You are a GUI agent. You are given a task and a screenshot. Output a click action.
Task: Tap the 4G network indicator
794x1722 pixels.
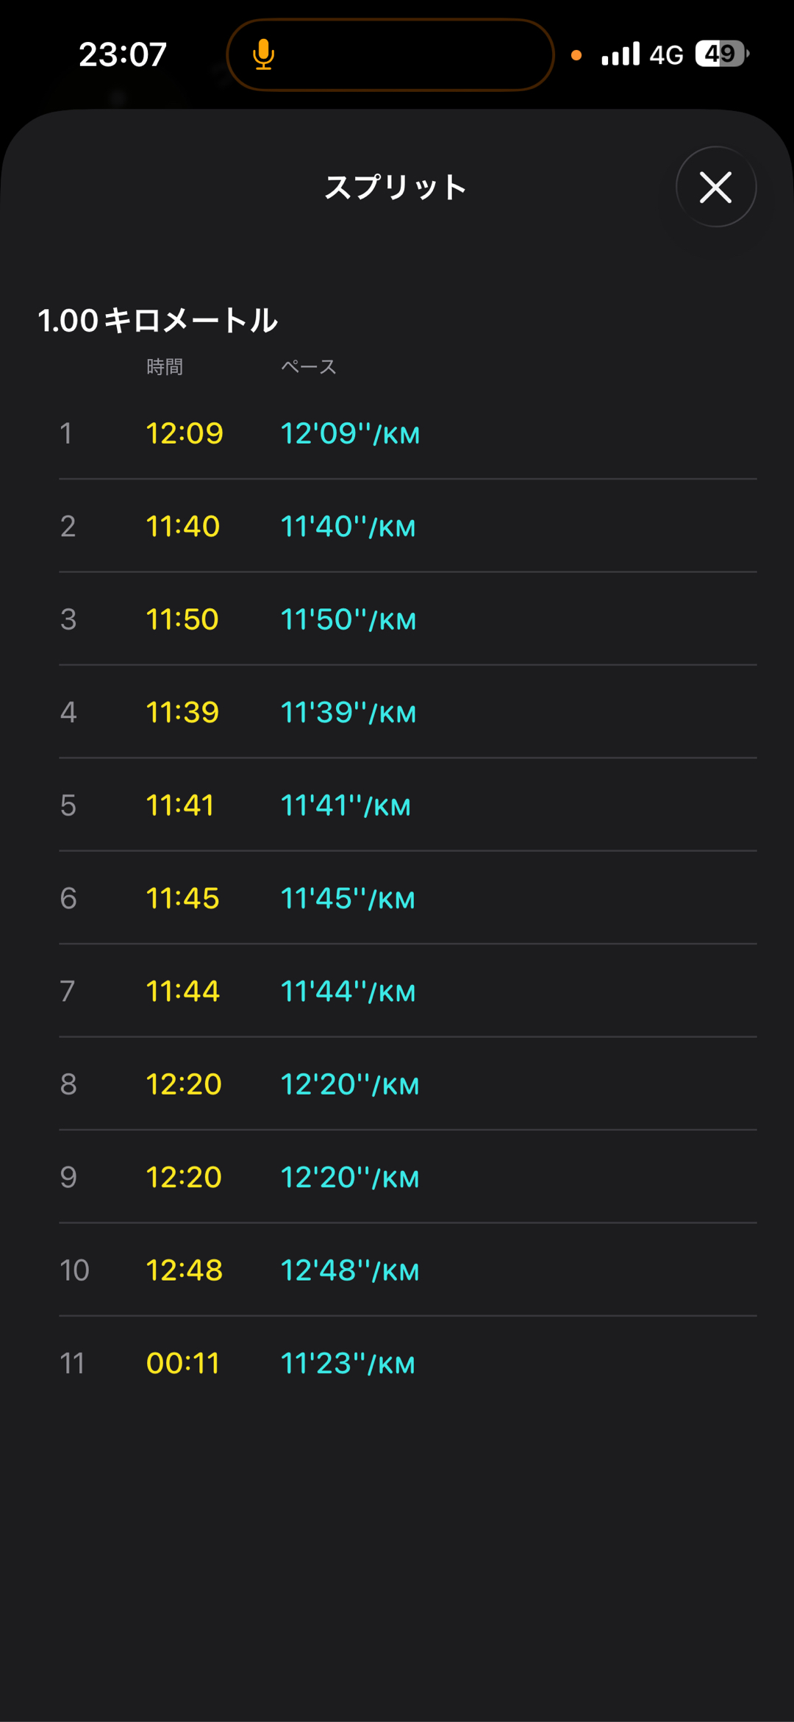[666, 54]
